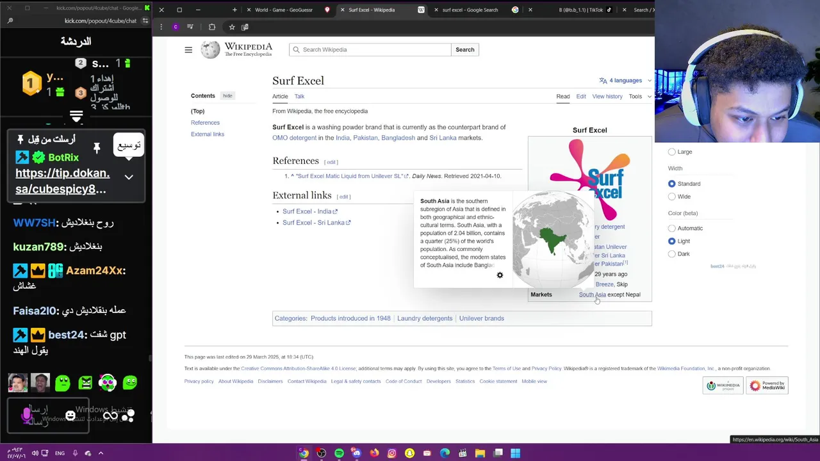
Task: Open the tip.dokan.sa link in chat
Action: point(62,181)
